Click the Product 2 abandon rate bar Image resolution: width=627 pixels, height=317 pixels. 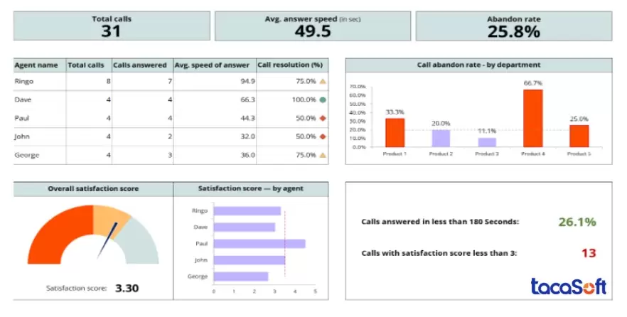(x=441, y=139)
